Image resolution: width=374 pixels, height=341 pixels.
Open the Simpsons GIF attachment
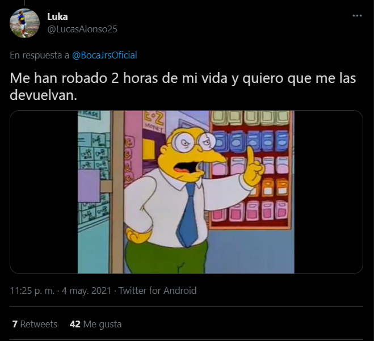[x=186, y=192]
